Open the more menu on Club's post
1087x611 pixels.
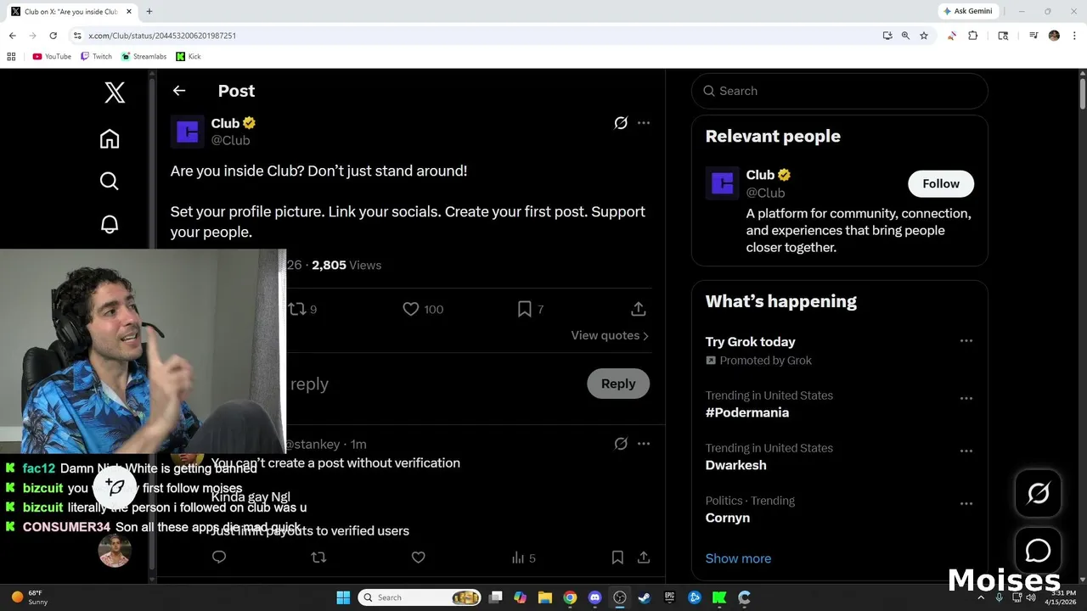tap(644, 123)
